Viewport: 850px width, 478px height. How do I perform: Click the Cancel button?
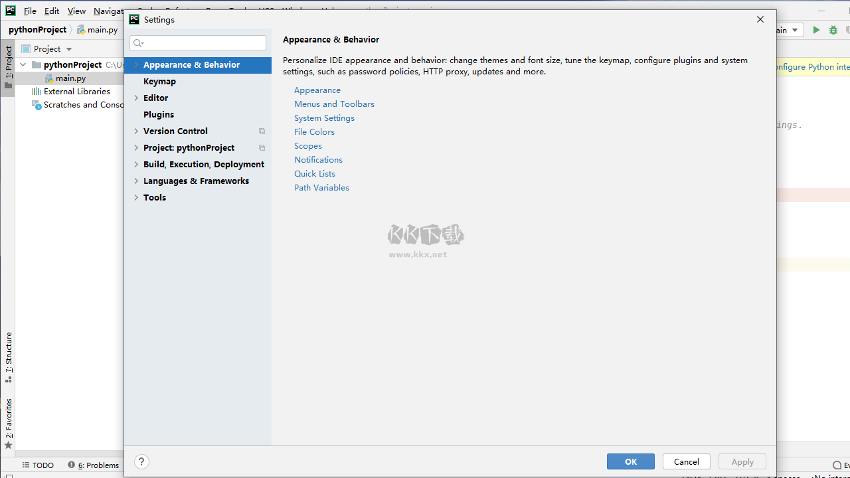pos(686,461)
